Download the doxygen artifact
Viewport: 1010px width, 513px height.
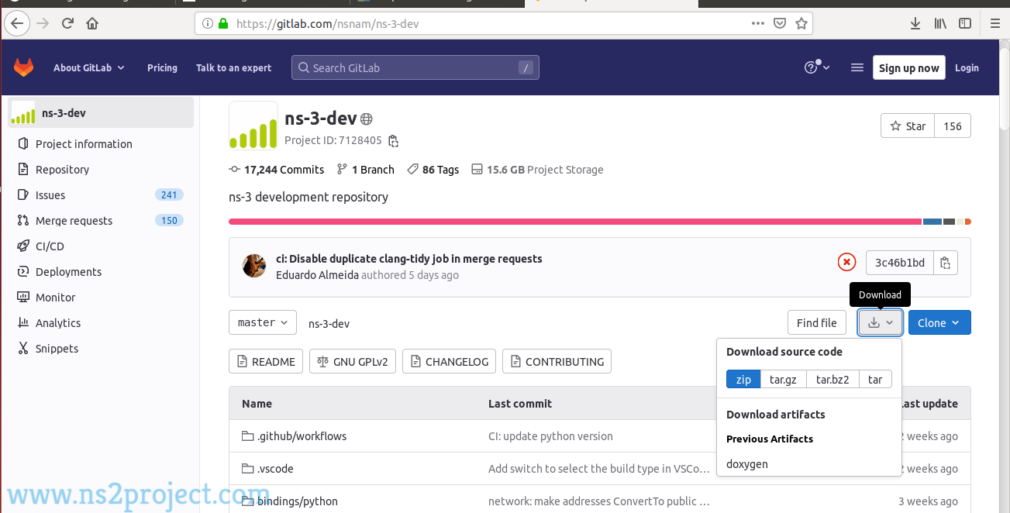pos(747,464)
